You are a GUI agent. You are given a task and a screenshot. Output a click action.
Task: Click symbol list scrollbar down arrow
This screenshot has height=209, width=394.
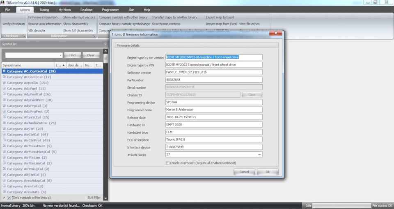pos(105,198)
